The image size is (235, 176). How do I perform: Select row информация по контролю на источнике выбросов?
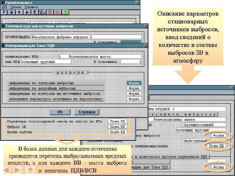click(56, 94)
